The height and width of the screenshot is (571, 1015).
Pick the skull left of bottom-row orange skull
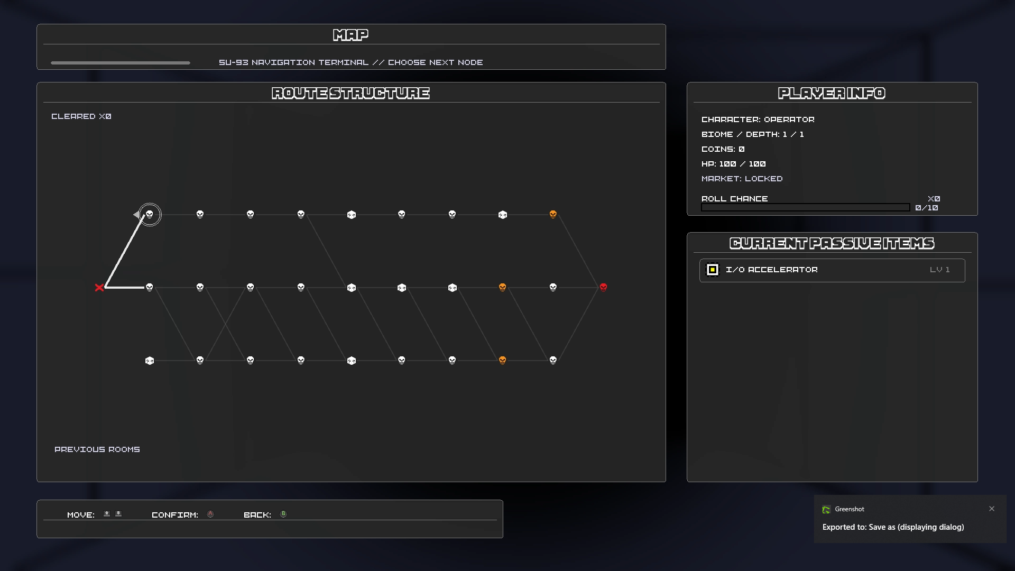[452, 360]
